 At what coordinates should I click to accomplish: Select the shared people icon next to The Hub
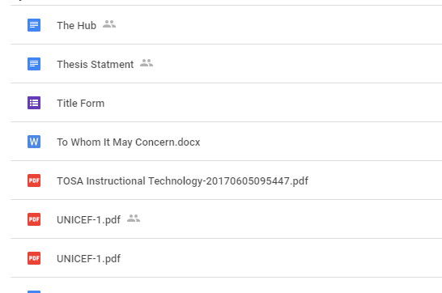tap(109, 24)
